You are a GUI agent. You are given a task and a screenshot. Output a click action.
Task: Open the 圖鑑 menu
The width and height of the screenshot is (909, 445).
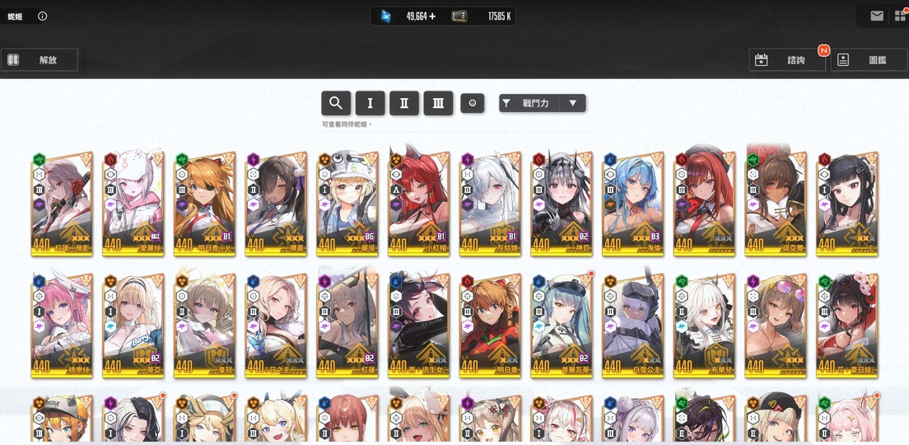coord(869,60)
